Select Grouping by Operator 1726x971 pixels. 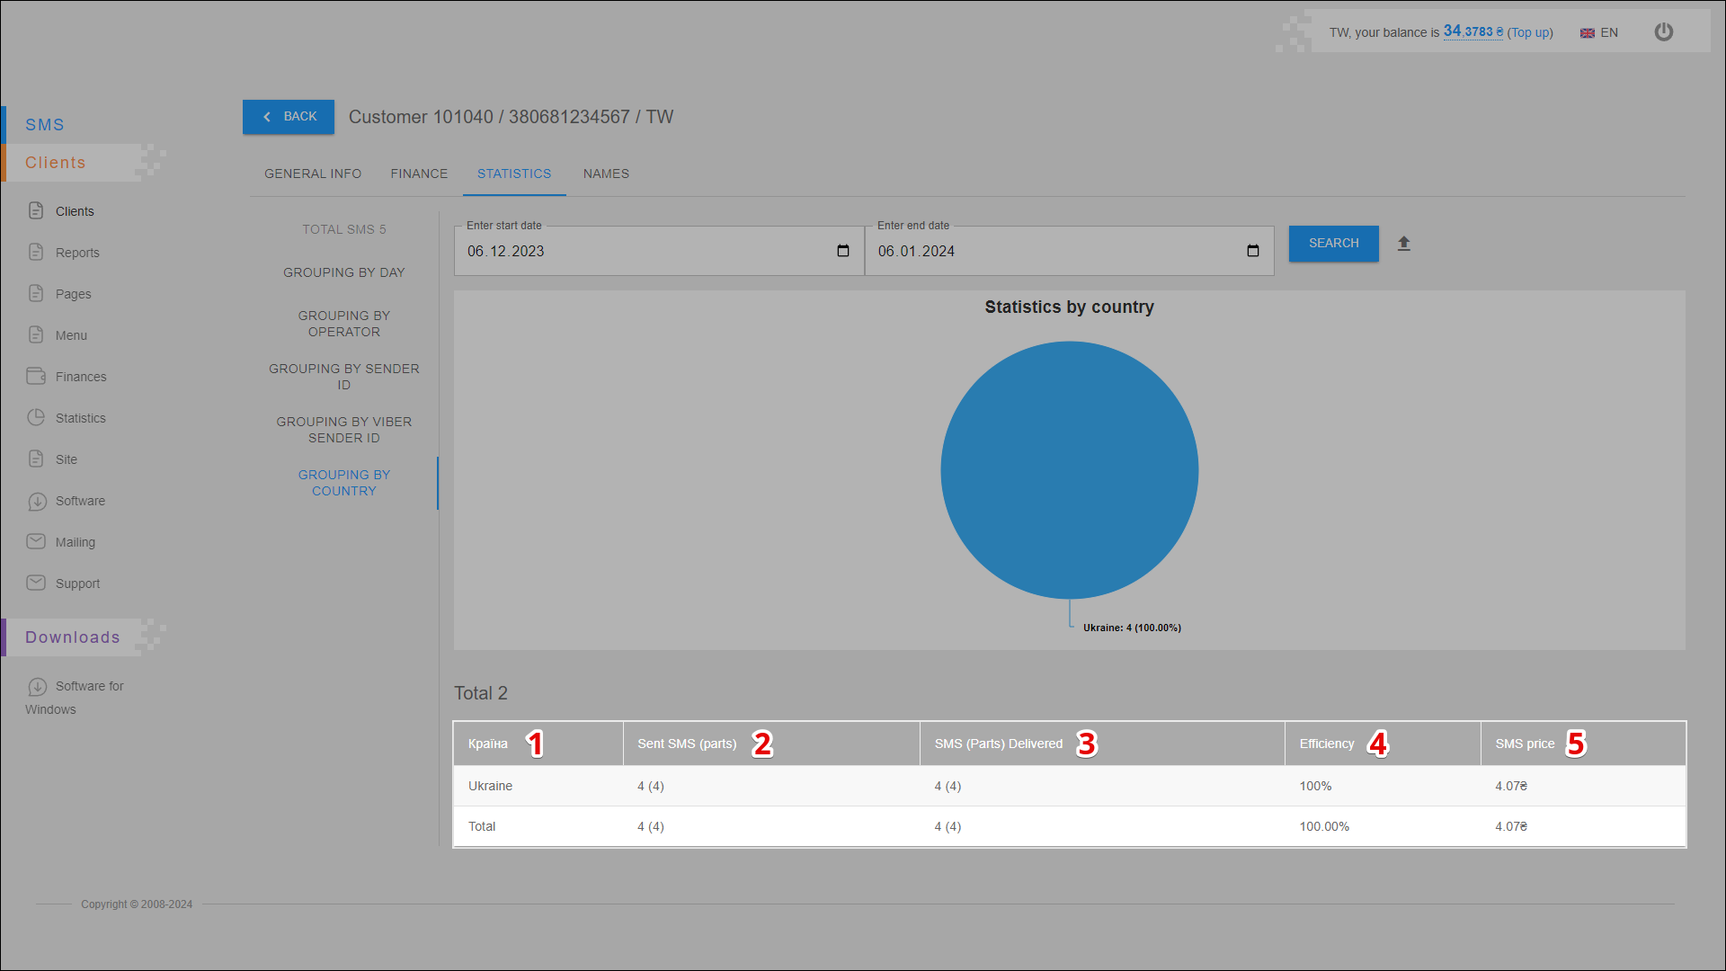[343, 324]
